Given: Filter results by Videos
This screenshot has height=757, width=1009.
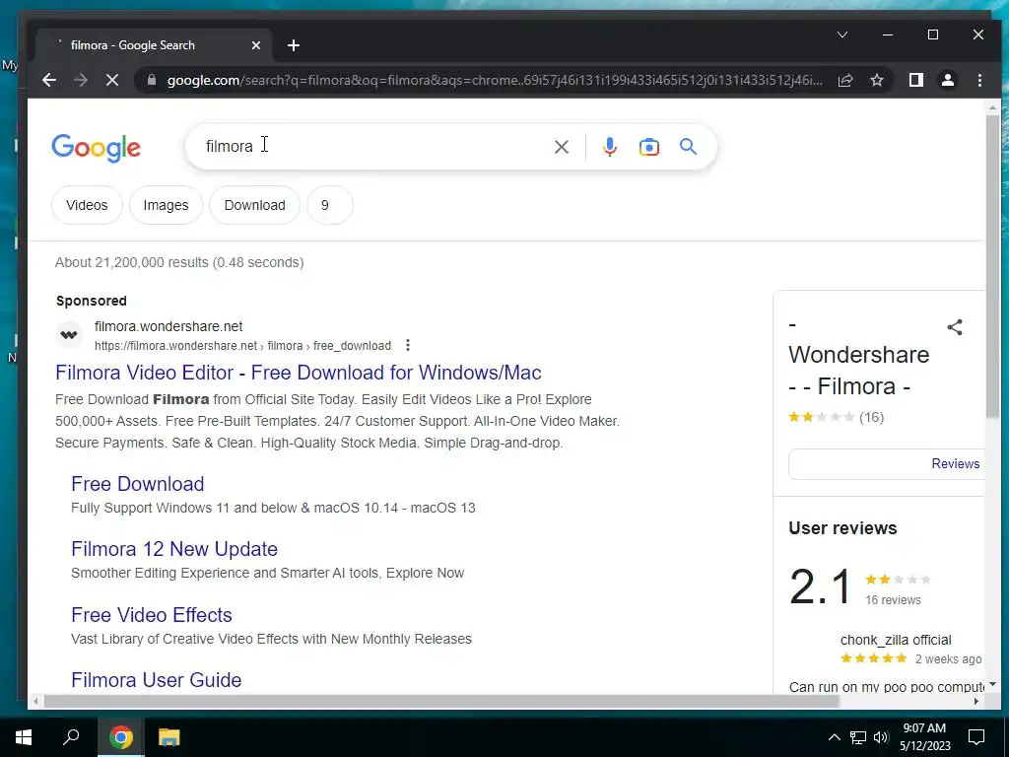Looking at the screenshot, I should pyautogui.click(x=87, y=205).
